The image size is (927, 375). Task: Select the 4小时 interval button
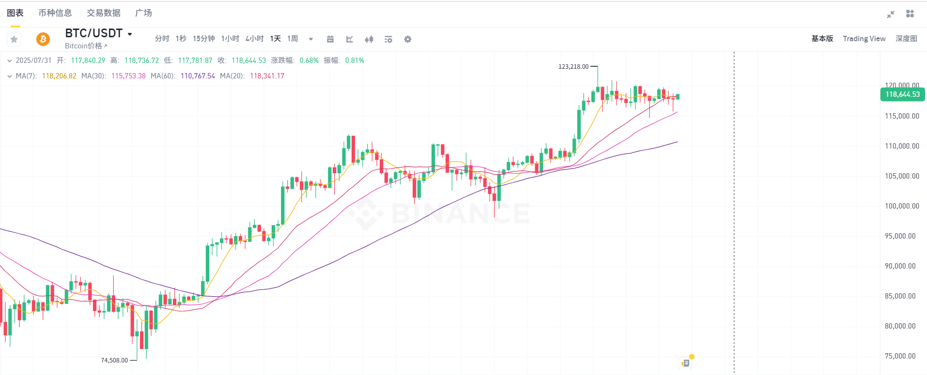(254, 39)
